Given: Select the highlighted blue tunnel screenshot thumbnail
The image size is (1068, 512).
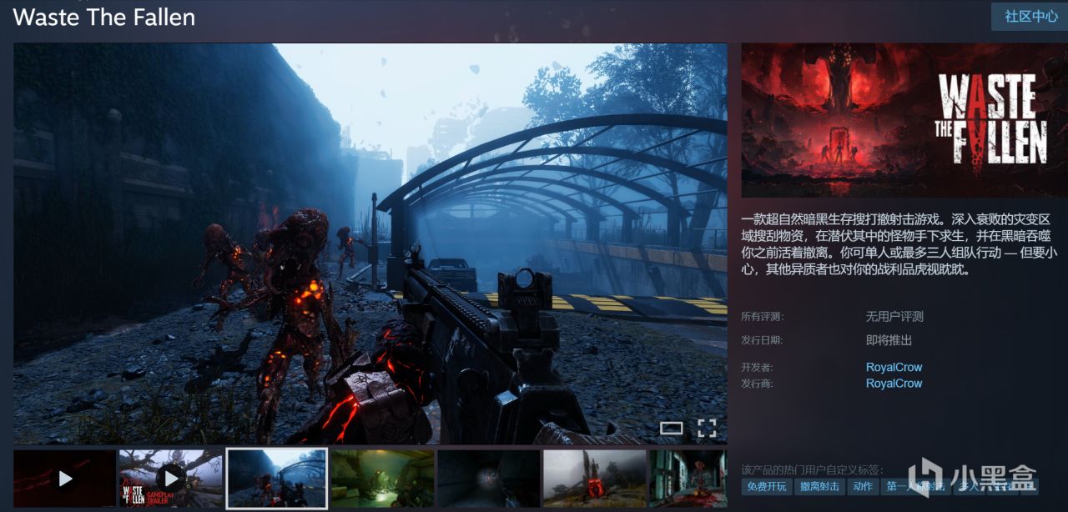Looking at the screenshot, I should click(276, 479).
